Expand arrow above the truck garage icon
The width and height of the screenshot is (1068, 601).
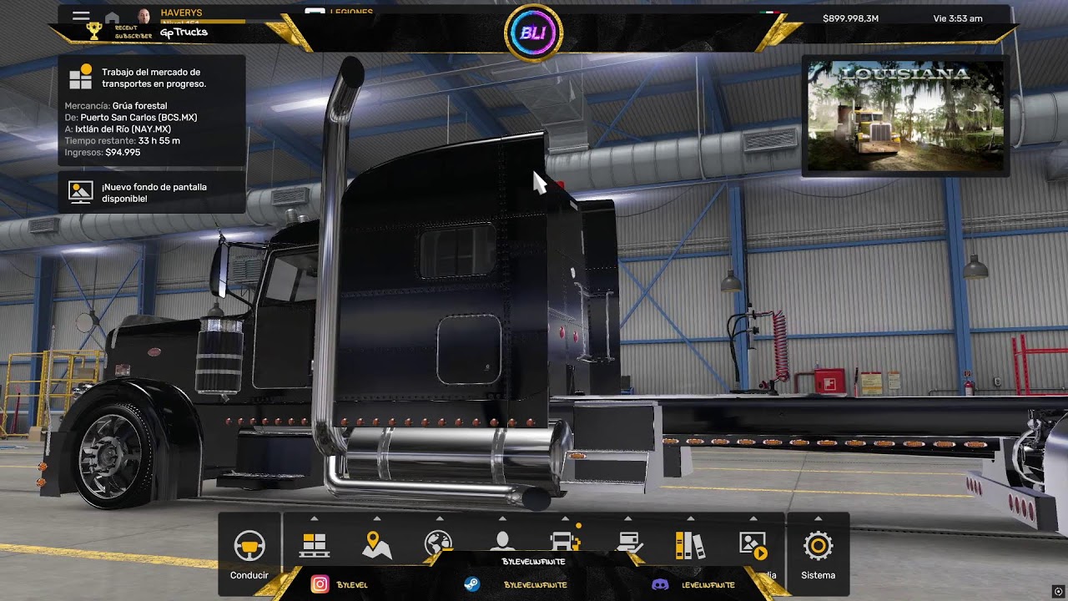click(x=565, y=518)
